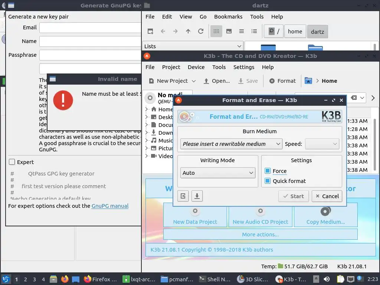Toggle the Expert checkbox in key generator
Screen dimensions: 380x285
[x=12, y=162]
